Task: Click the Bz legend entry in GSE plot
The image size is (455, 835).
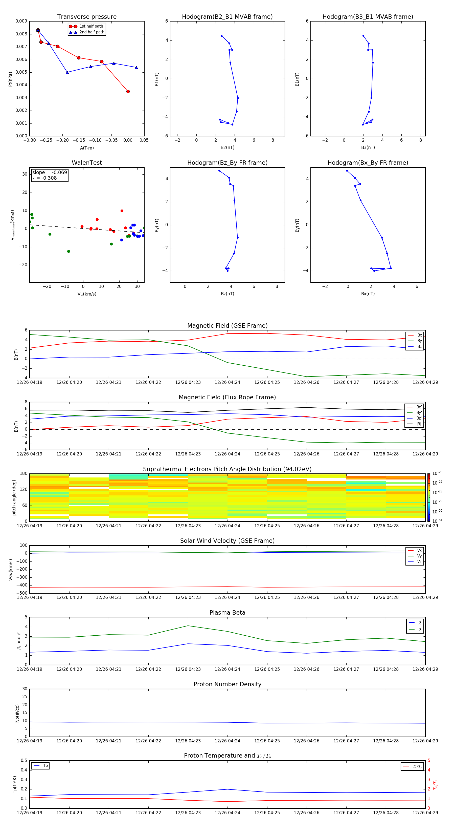Action: (x=415, y=346)
